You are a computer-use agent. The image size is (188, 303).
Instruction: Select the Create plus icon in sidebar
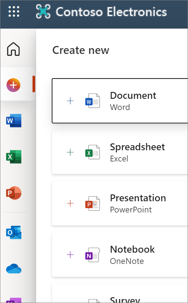(x=13, y=85)
